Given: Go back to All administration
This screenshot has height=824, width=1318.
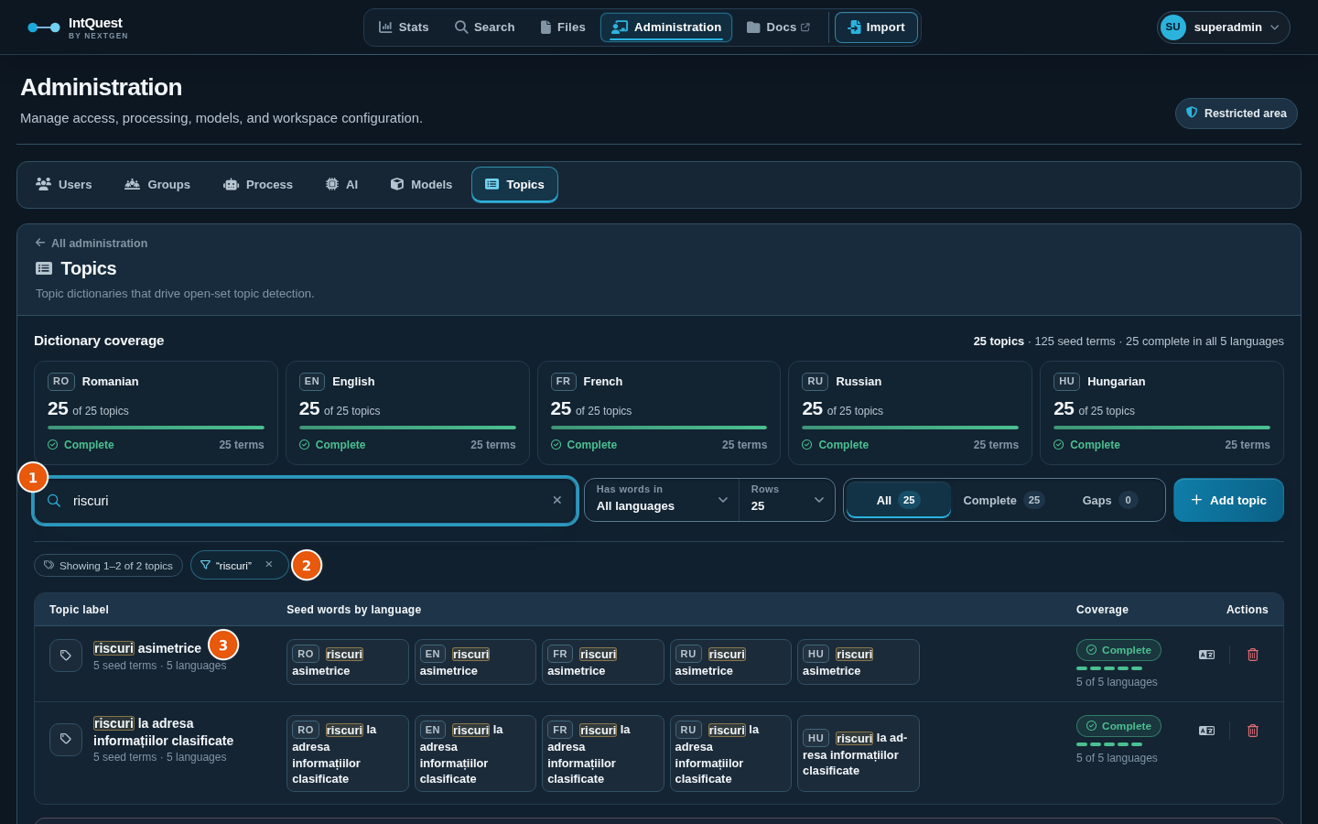Looking at the screenshot, I should (91, 244).
